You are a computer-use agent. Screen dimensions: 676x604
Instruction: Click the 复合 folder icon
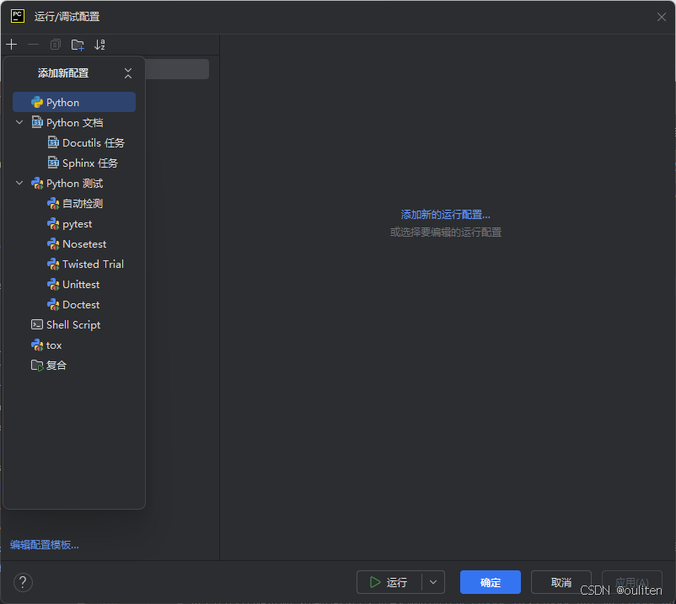[37, 366]
